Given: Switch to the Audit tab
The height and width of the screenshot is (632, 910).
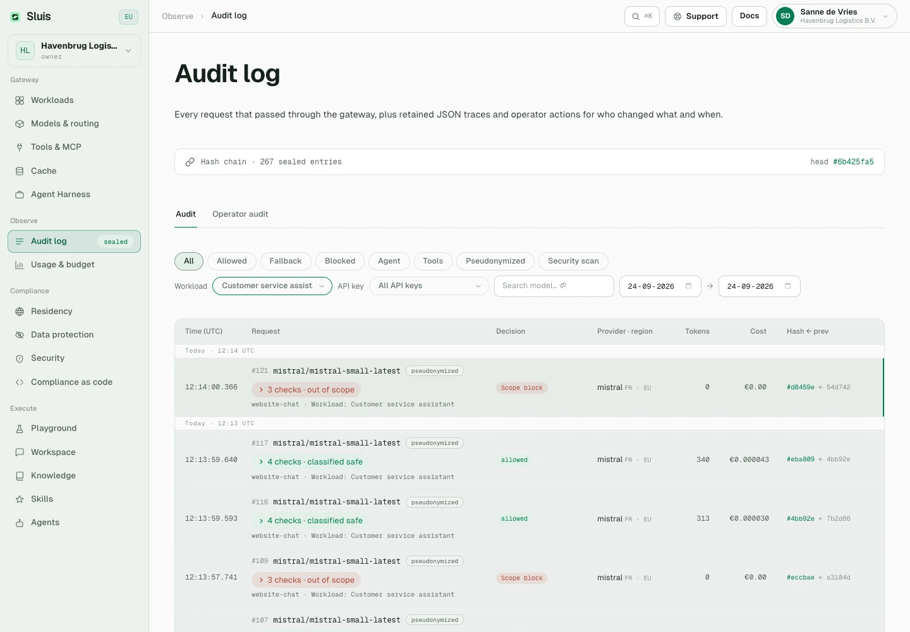Looking at the screenshot, I should click(186, 214).
